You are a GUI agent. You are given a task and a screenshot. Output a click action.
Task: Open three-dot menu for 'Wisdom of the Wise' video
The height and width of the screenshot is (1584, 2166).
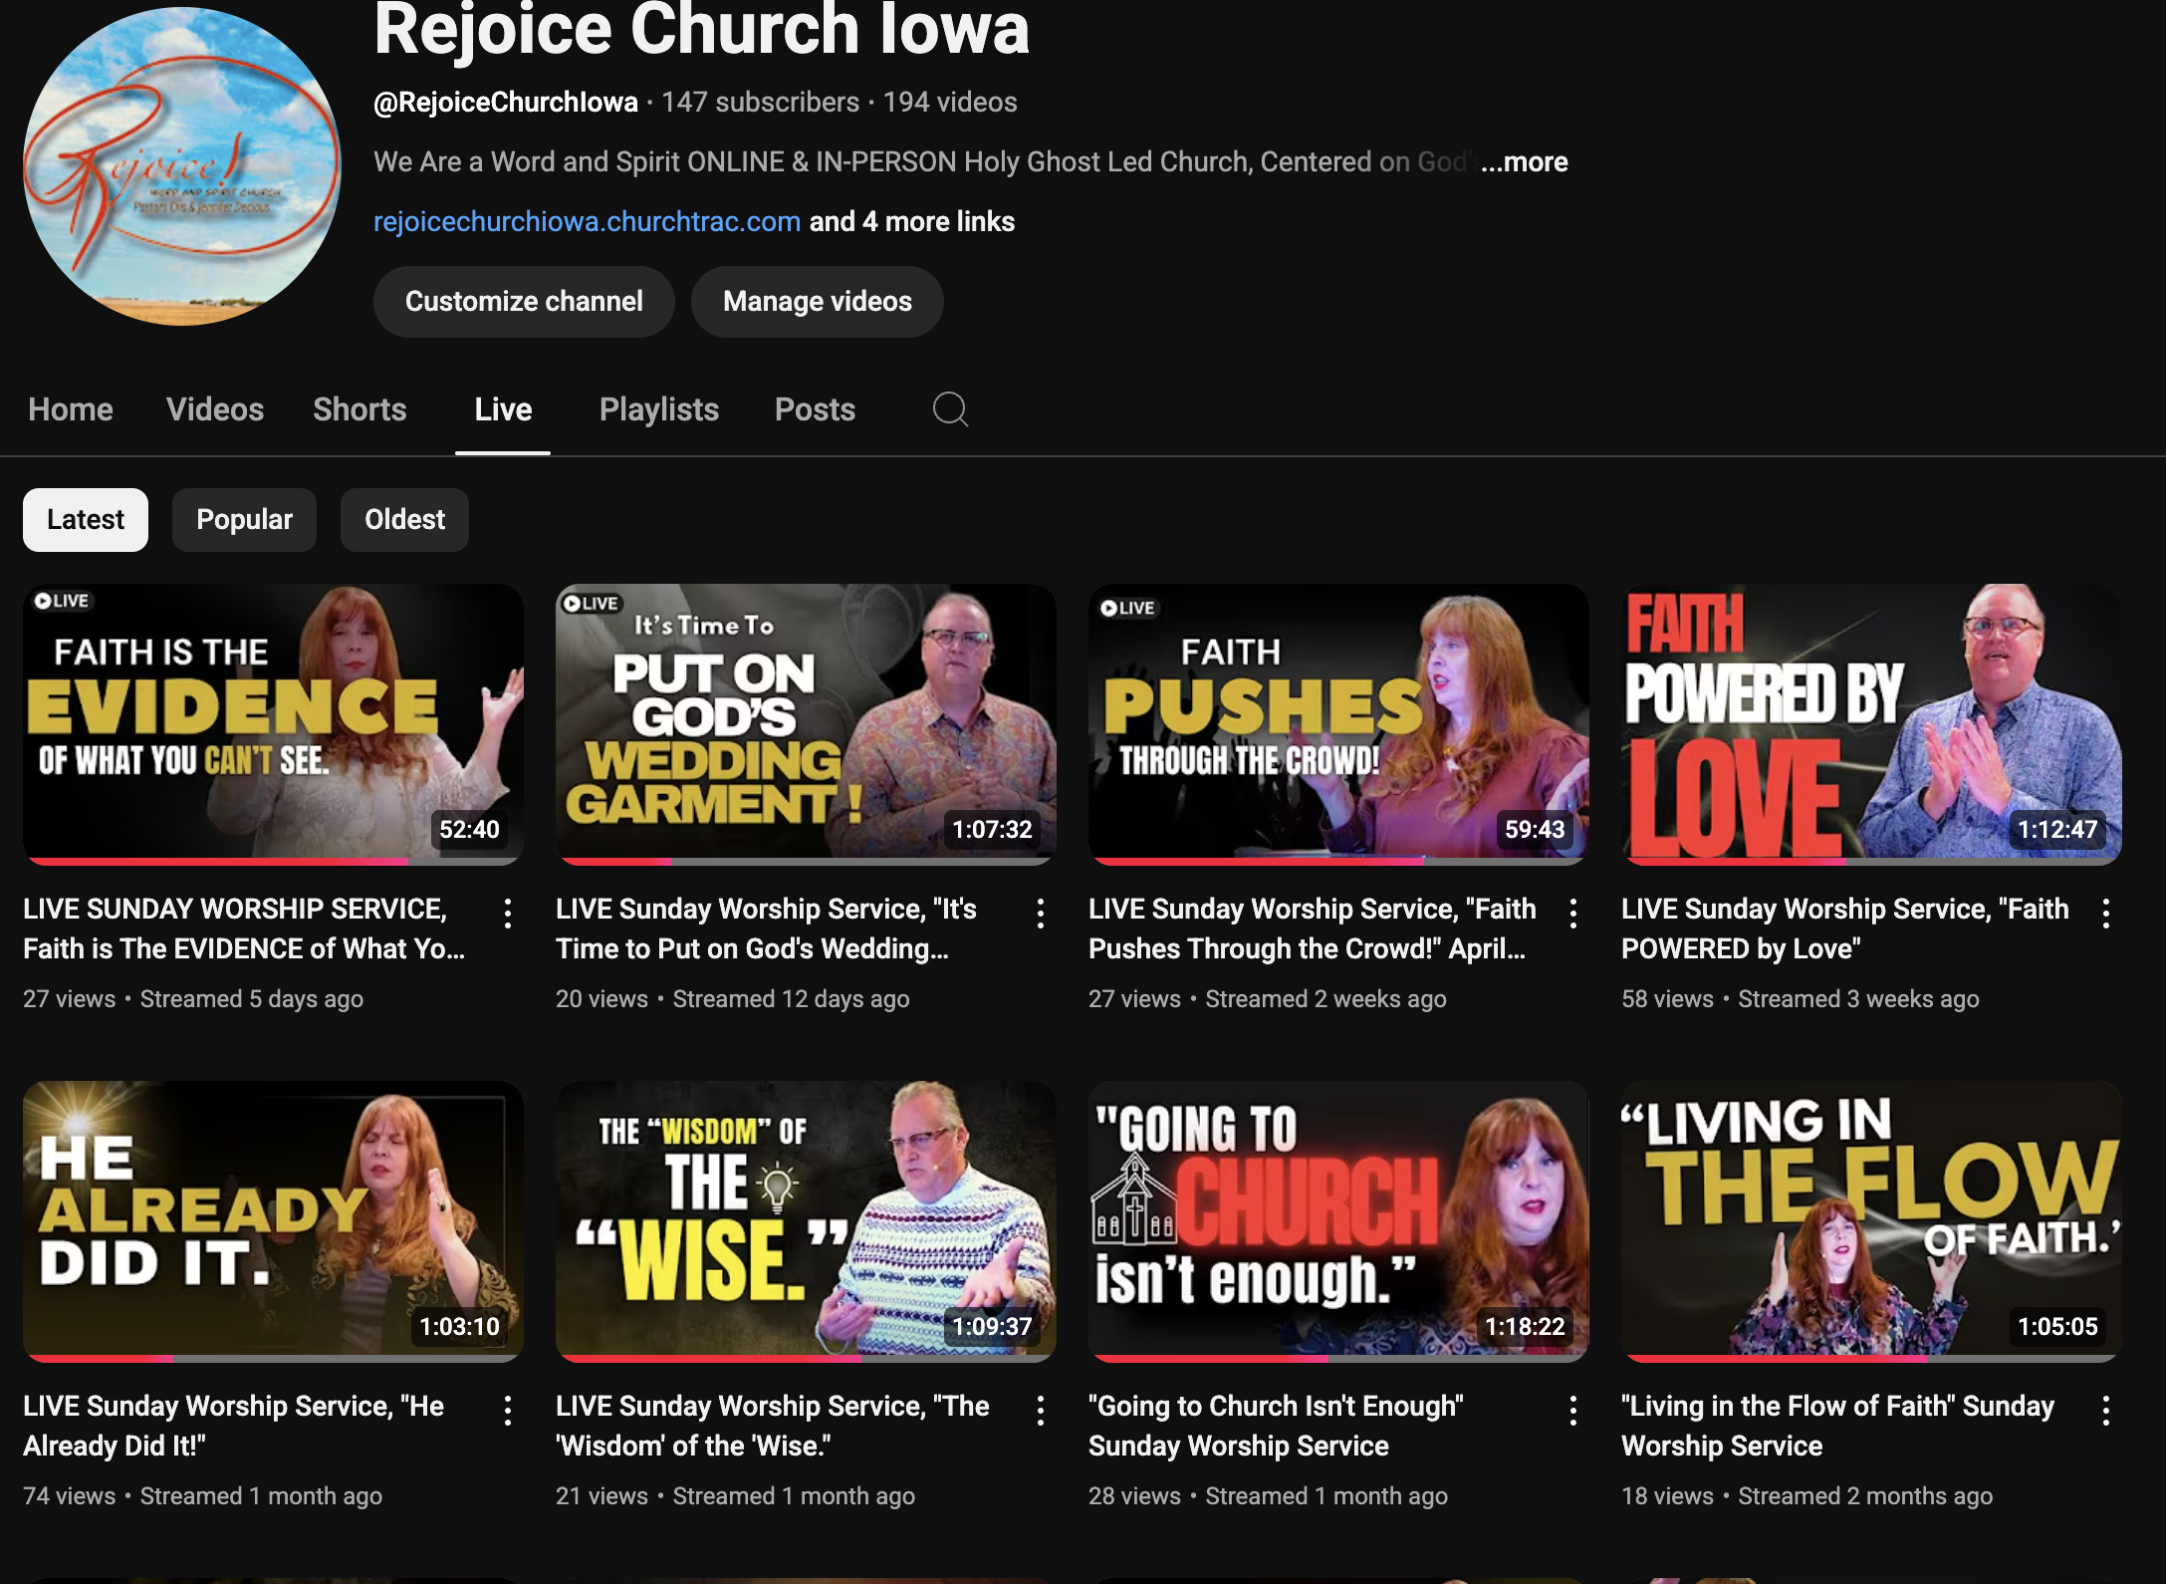[1041, 1410]
